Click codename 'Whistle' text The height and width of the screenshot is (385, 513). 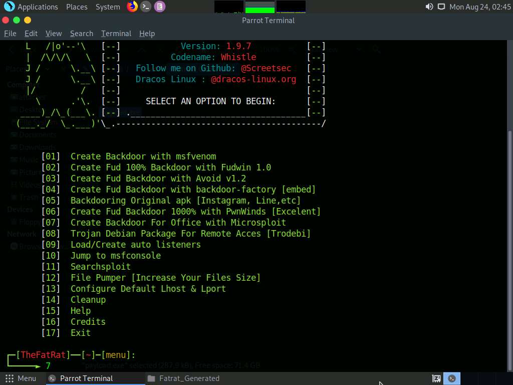click(x=238, y=57)
